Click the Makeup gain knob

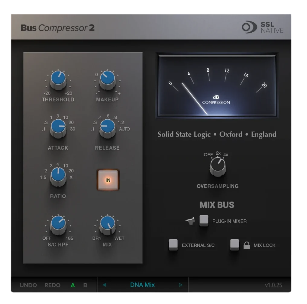click(x=107, y=80)
